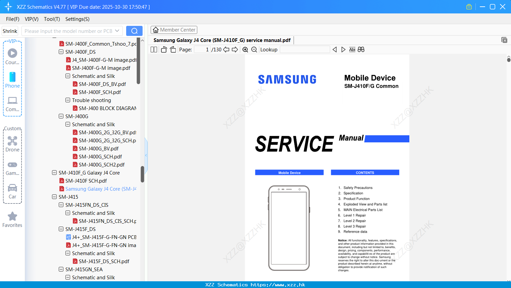Screen dimensions: 511x288
Task: Select the Computer category icon
Action: coord(12,100)
